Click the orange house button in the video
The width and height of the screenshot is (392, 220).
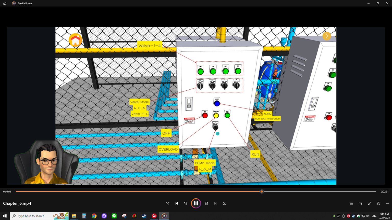point(75,40)
